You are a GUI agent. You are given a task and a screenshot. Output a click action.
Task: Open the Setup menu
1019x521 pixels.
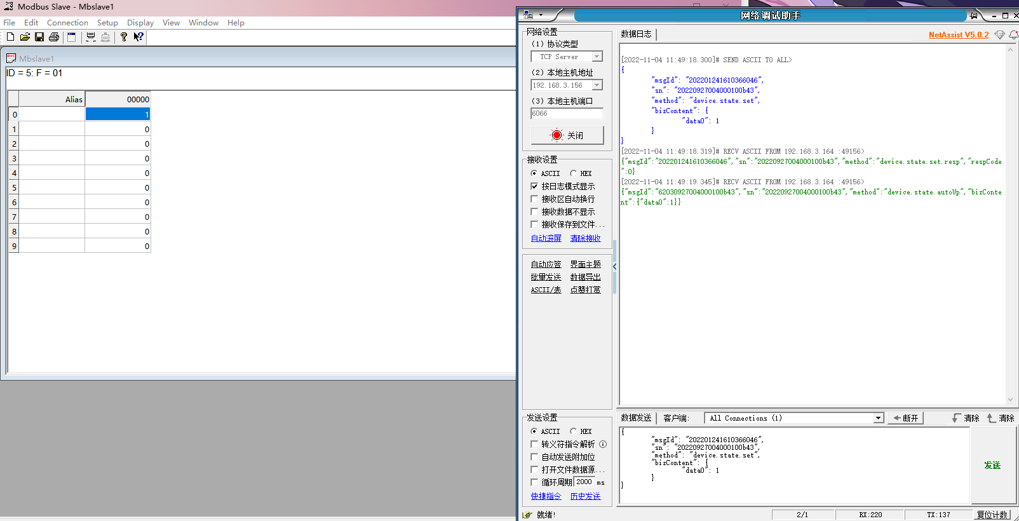point(107,22)
